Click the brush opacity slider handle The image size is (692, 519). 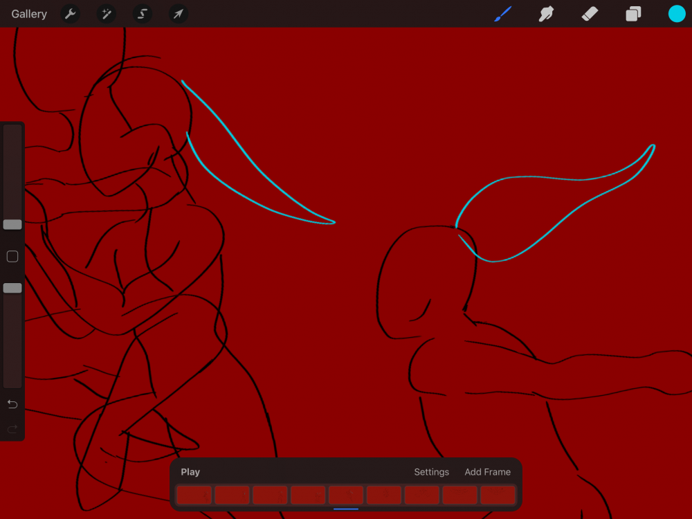point(12,288)
